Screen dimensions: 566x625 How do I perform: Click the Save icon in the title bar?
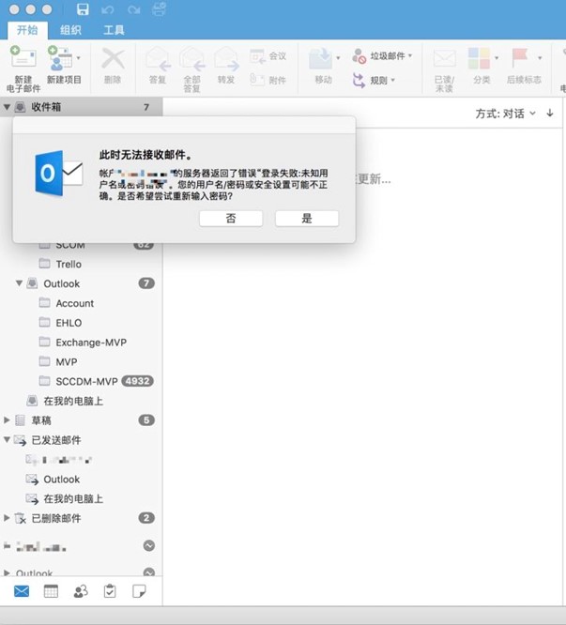pos(83,9)
